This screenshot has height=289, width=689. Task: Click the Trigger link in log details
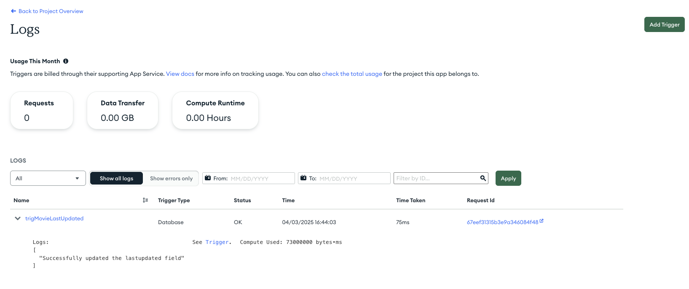coord(217,242)
